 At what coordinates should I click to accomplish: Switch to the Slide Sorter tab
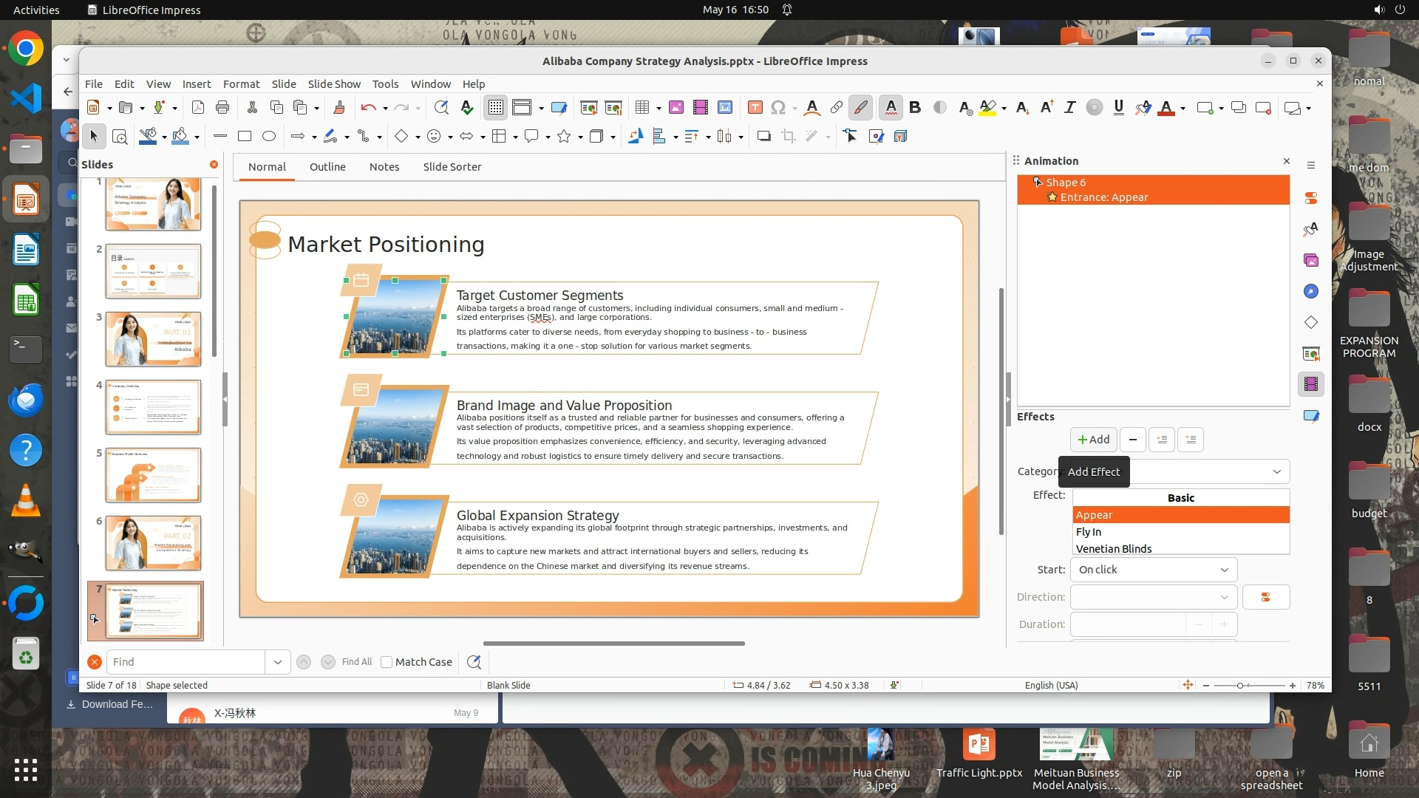tap(452, 167)
